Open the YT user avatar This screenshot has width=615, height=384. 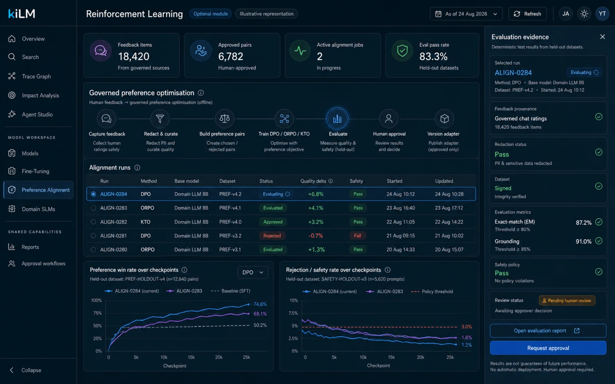click(x=602, y=14)
